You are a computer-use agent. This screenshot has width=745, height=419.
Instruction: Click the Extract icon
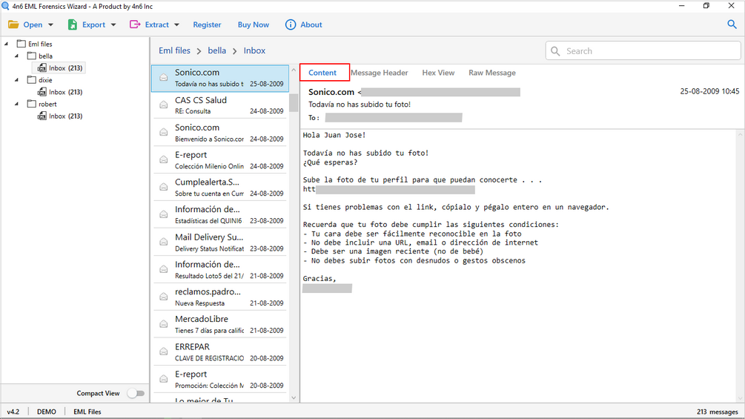tap(135, 24)
